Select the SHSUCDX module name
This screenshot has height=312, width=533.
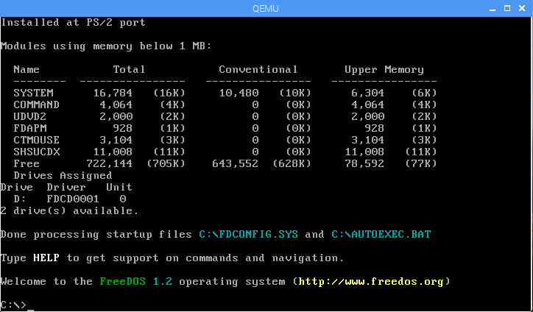pyautogui.click(x=36, y=152)
